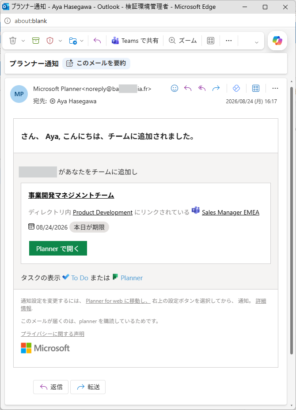Click the Microsoft logo in footer
Viewport: 296px width, 410px height.
pyautogui.click(x=45, y=348)
